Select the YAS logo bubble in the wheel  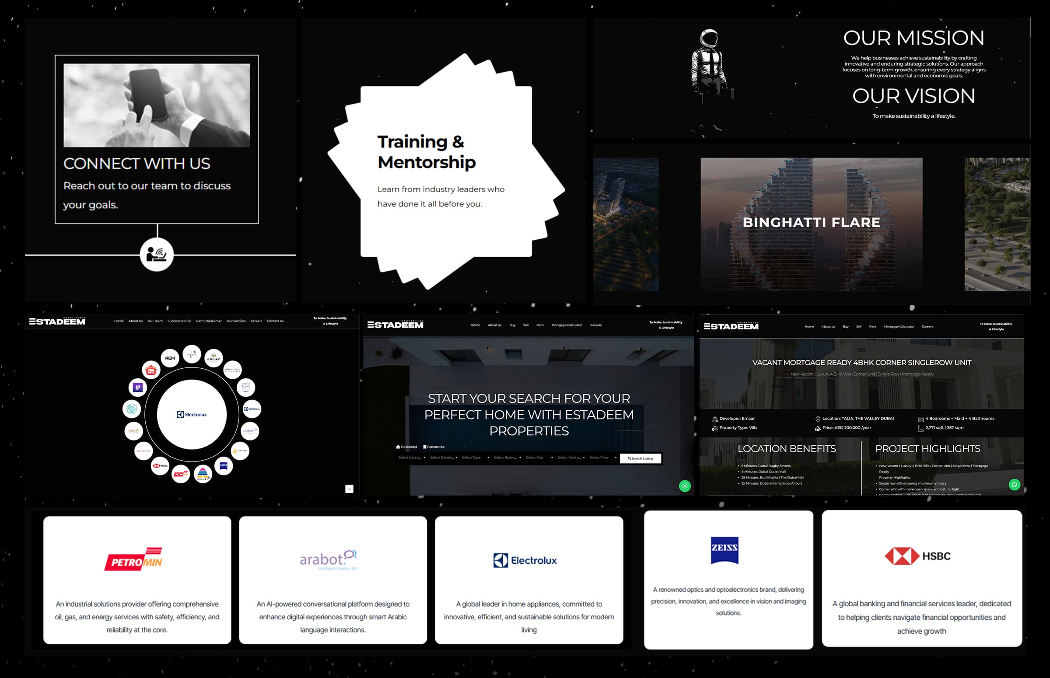pos(133,431)
